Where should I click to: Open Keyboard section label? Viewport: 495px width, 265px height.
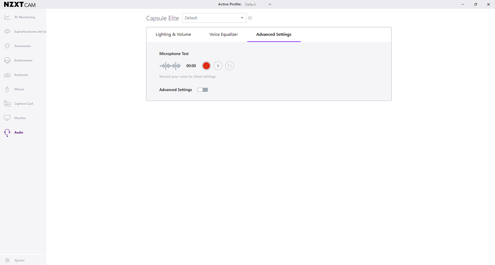[x=21, y=75]
